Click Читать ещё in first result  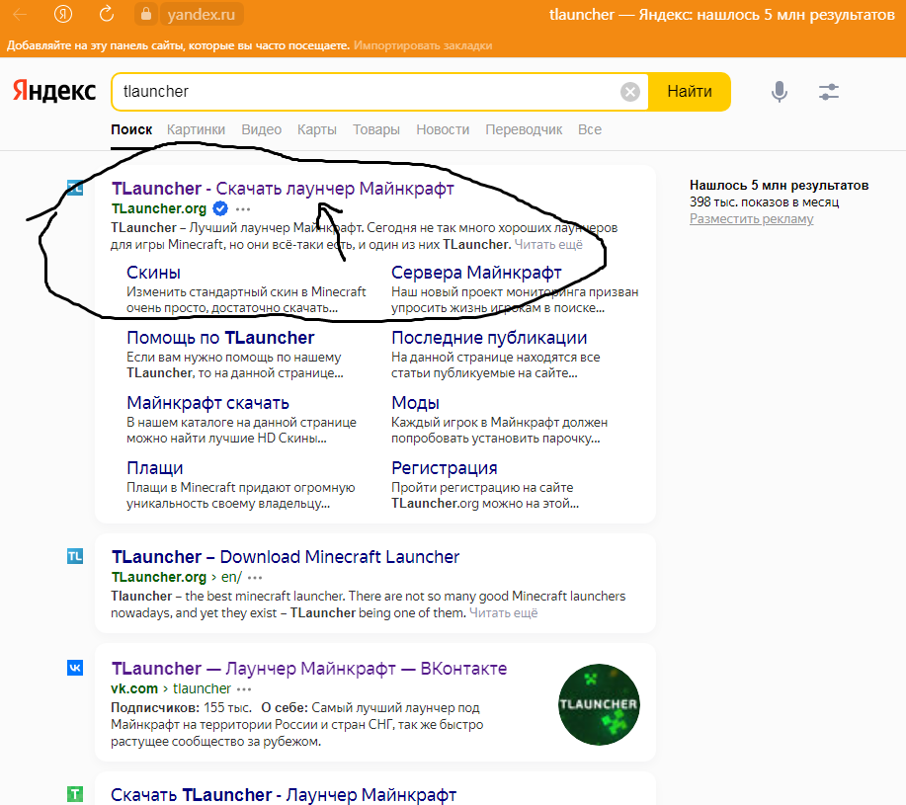coord(548,244)
